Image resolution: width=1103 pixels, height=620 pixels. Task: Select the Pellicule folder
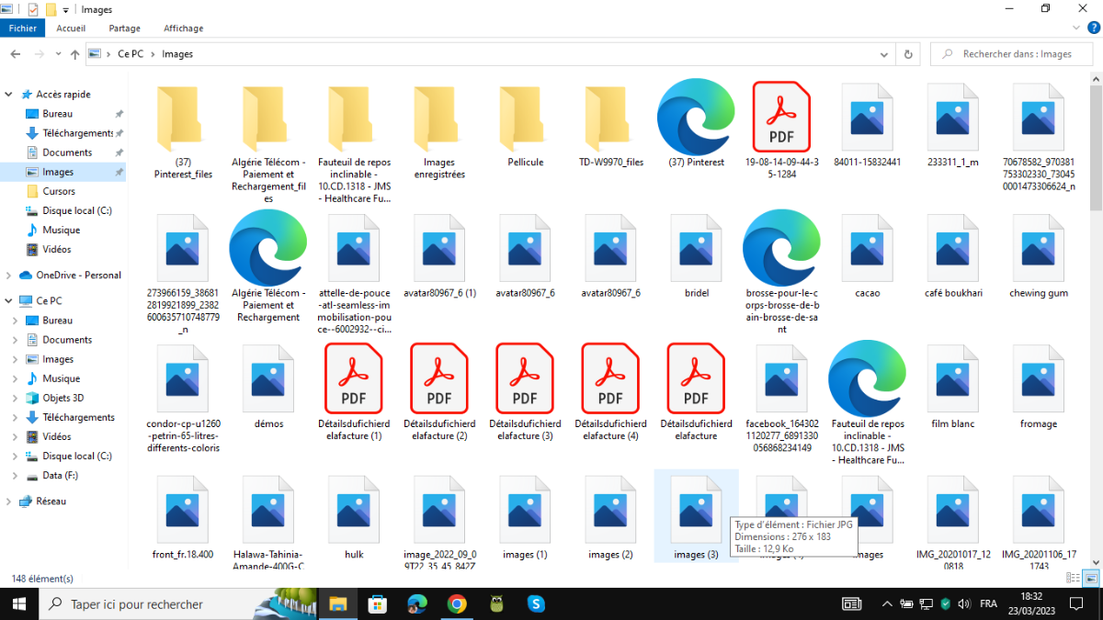pos(525,118)
